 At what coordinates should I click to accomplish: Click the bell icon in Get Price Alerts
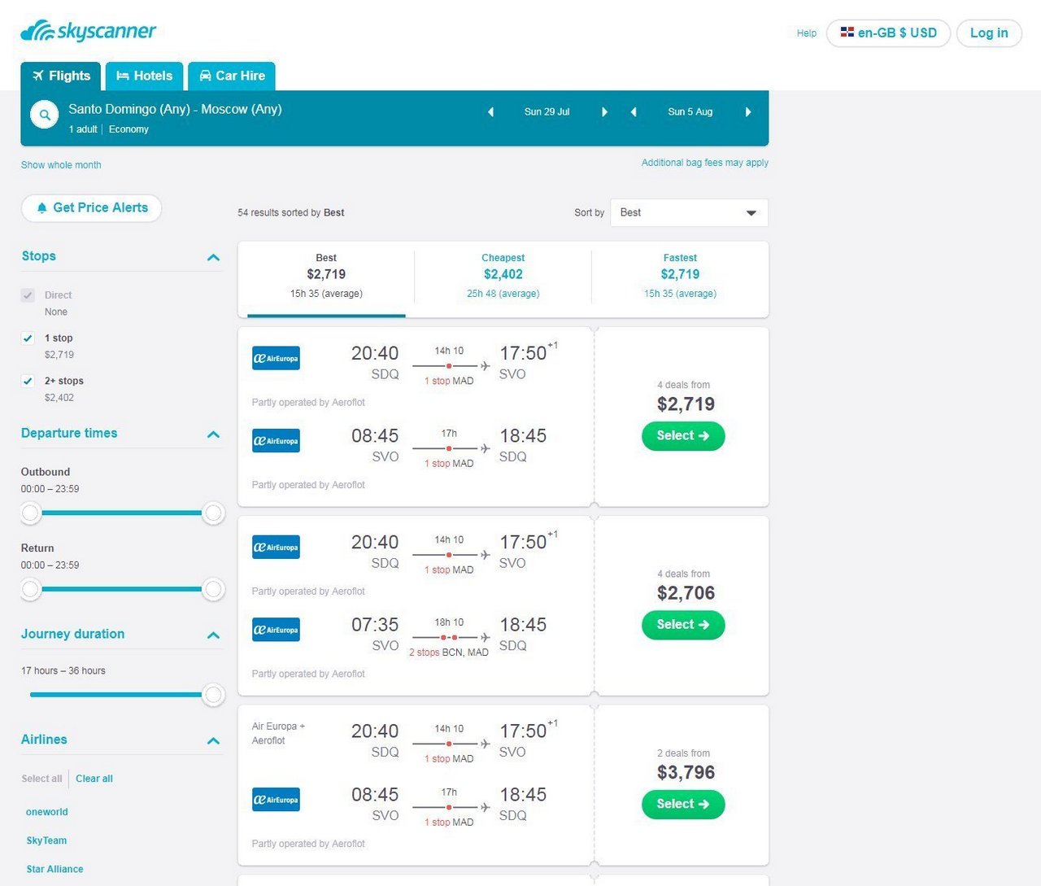point(42,208)
